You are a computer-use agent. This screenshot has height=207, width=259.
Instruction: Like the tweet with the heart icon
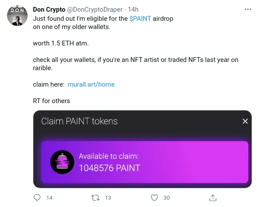pos(154,198)
